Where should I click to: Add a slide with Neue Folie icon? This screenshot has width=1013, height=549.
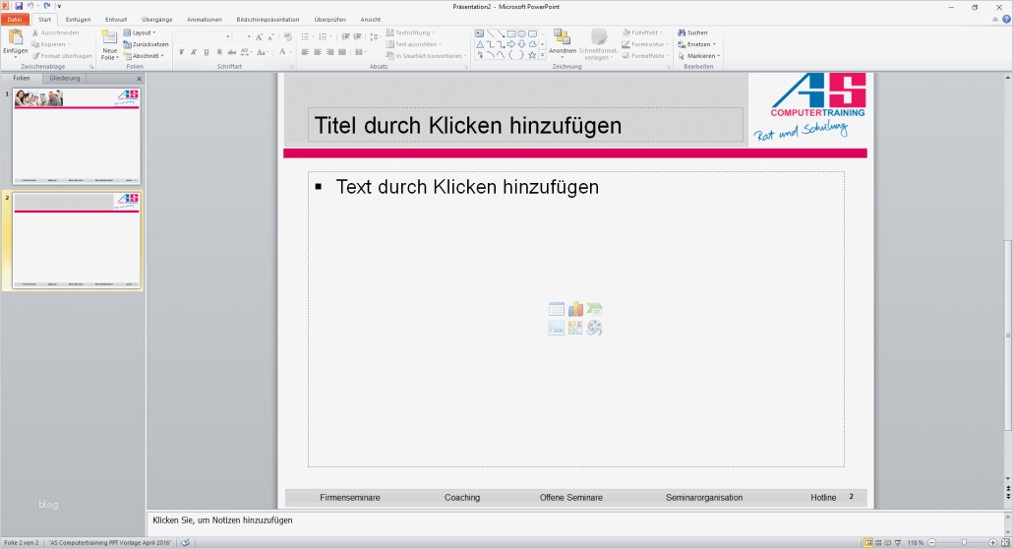pos(109,37)
